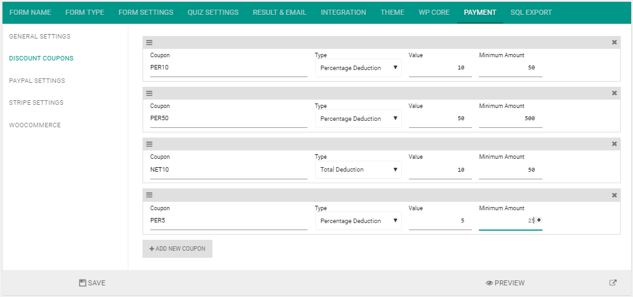Image resolution: width=633 pixels, height=297 pixels.
Task: Select Stripe Settings in the sidebar
Action: (x=36, y=103)
